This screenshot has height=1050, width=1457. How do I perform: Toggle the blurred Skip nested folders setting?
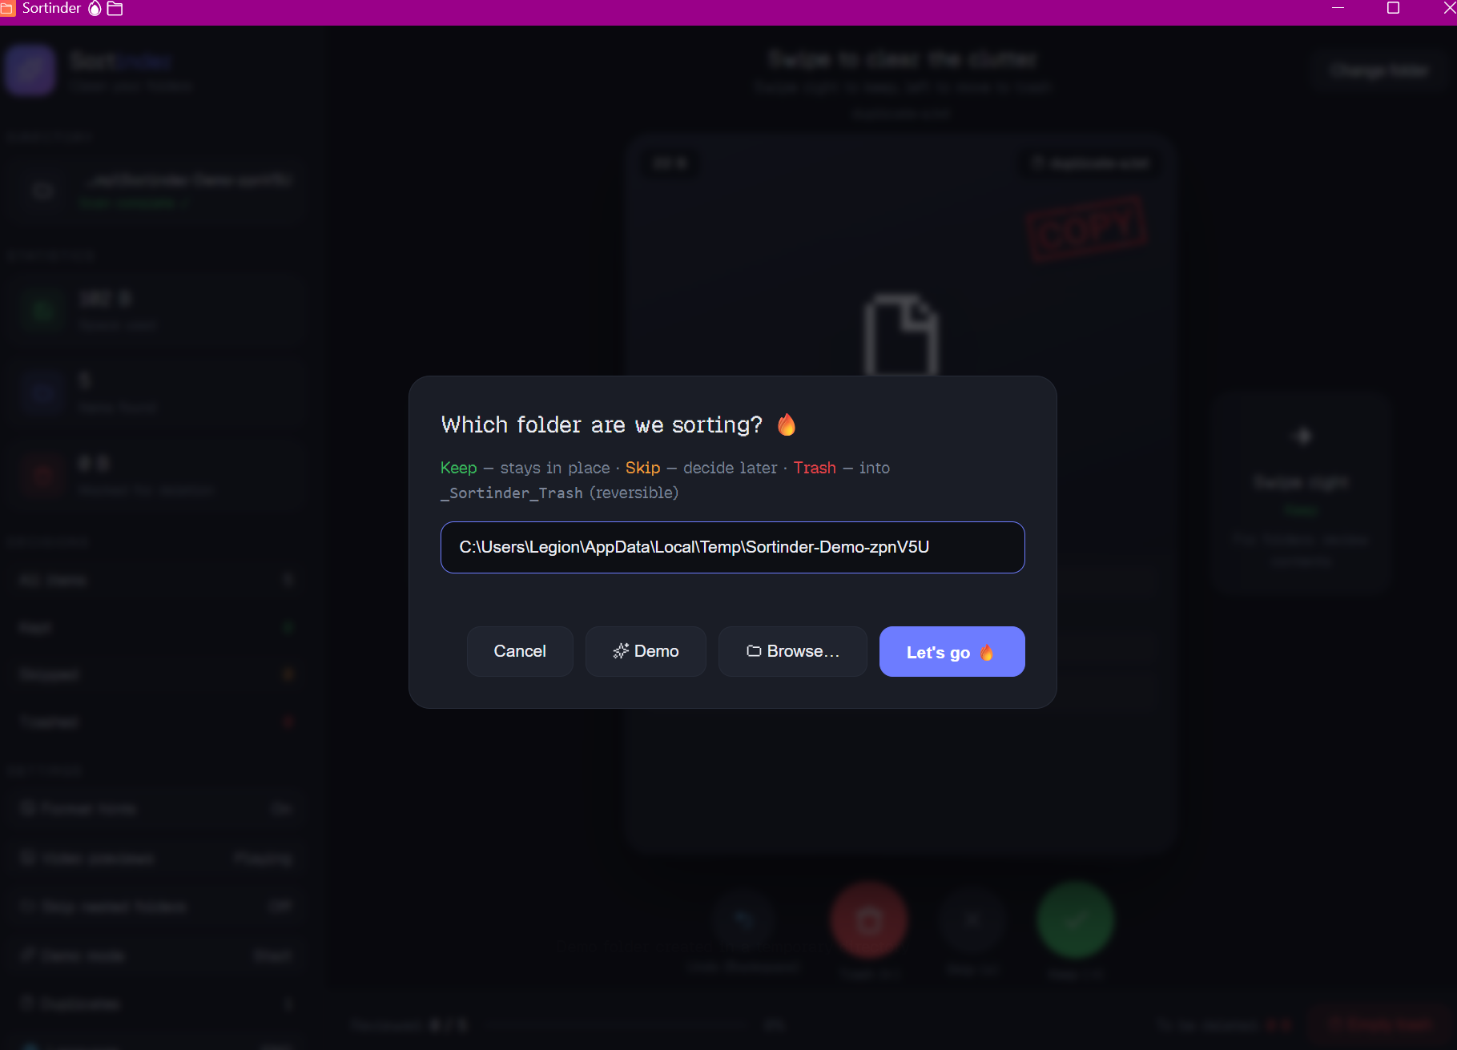click(x=156, y=907)
